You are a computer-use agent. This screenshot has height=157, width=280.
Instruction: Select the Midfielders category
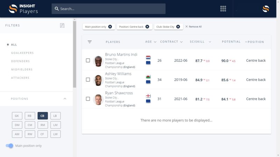point(22,69)
